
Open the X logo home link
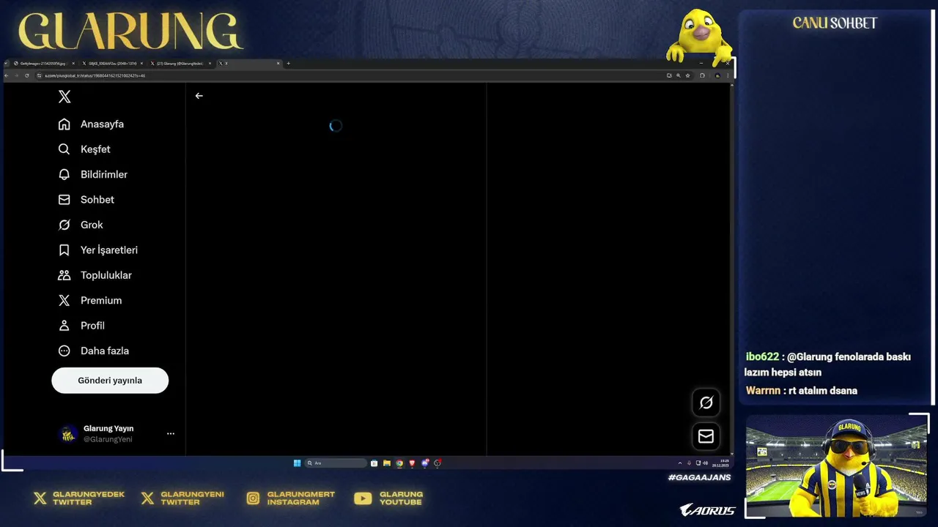coord(64,97)
